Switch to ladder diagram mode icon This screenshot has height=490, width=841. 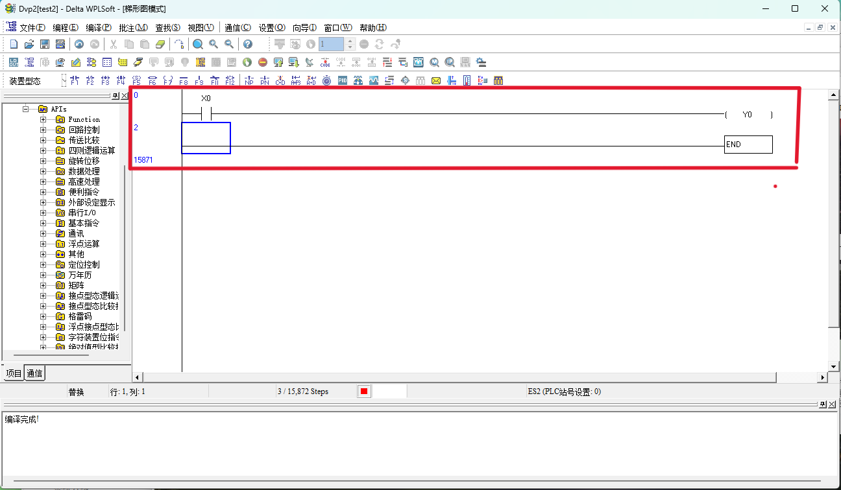[29, 62]
